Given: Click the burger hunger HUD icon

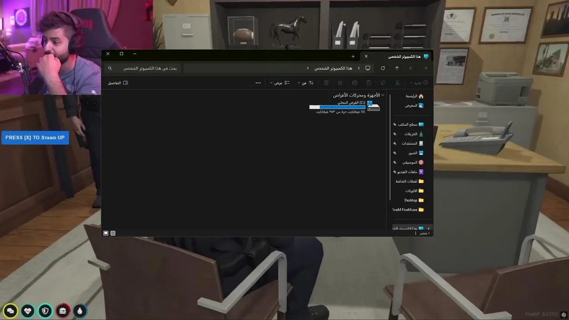Looking at the screenshot, I should tap(63, 311).
